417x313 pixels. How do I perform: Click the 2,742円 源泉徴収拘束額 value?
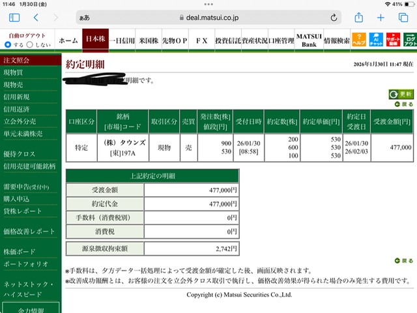[x=226, y=248]
